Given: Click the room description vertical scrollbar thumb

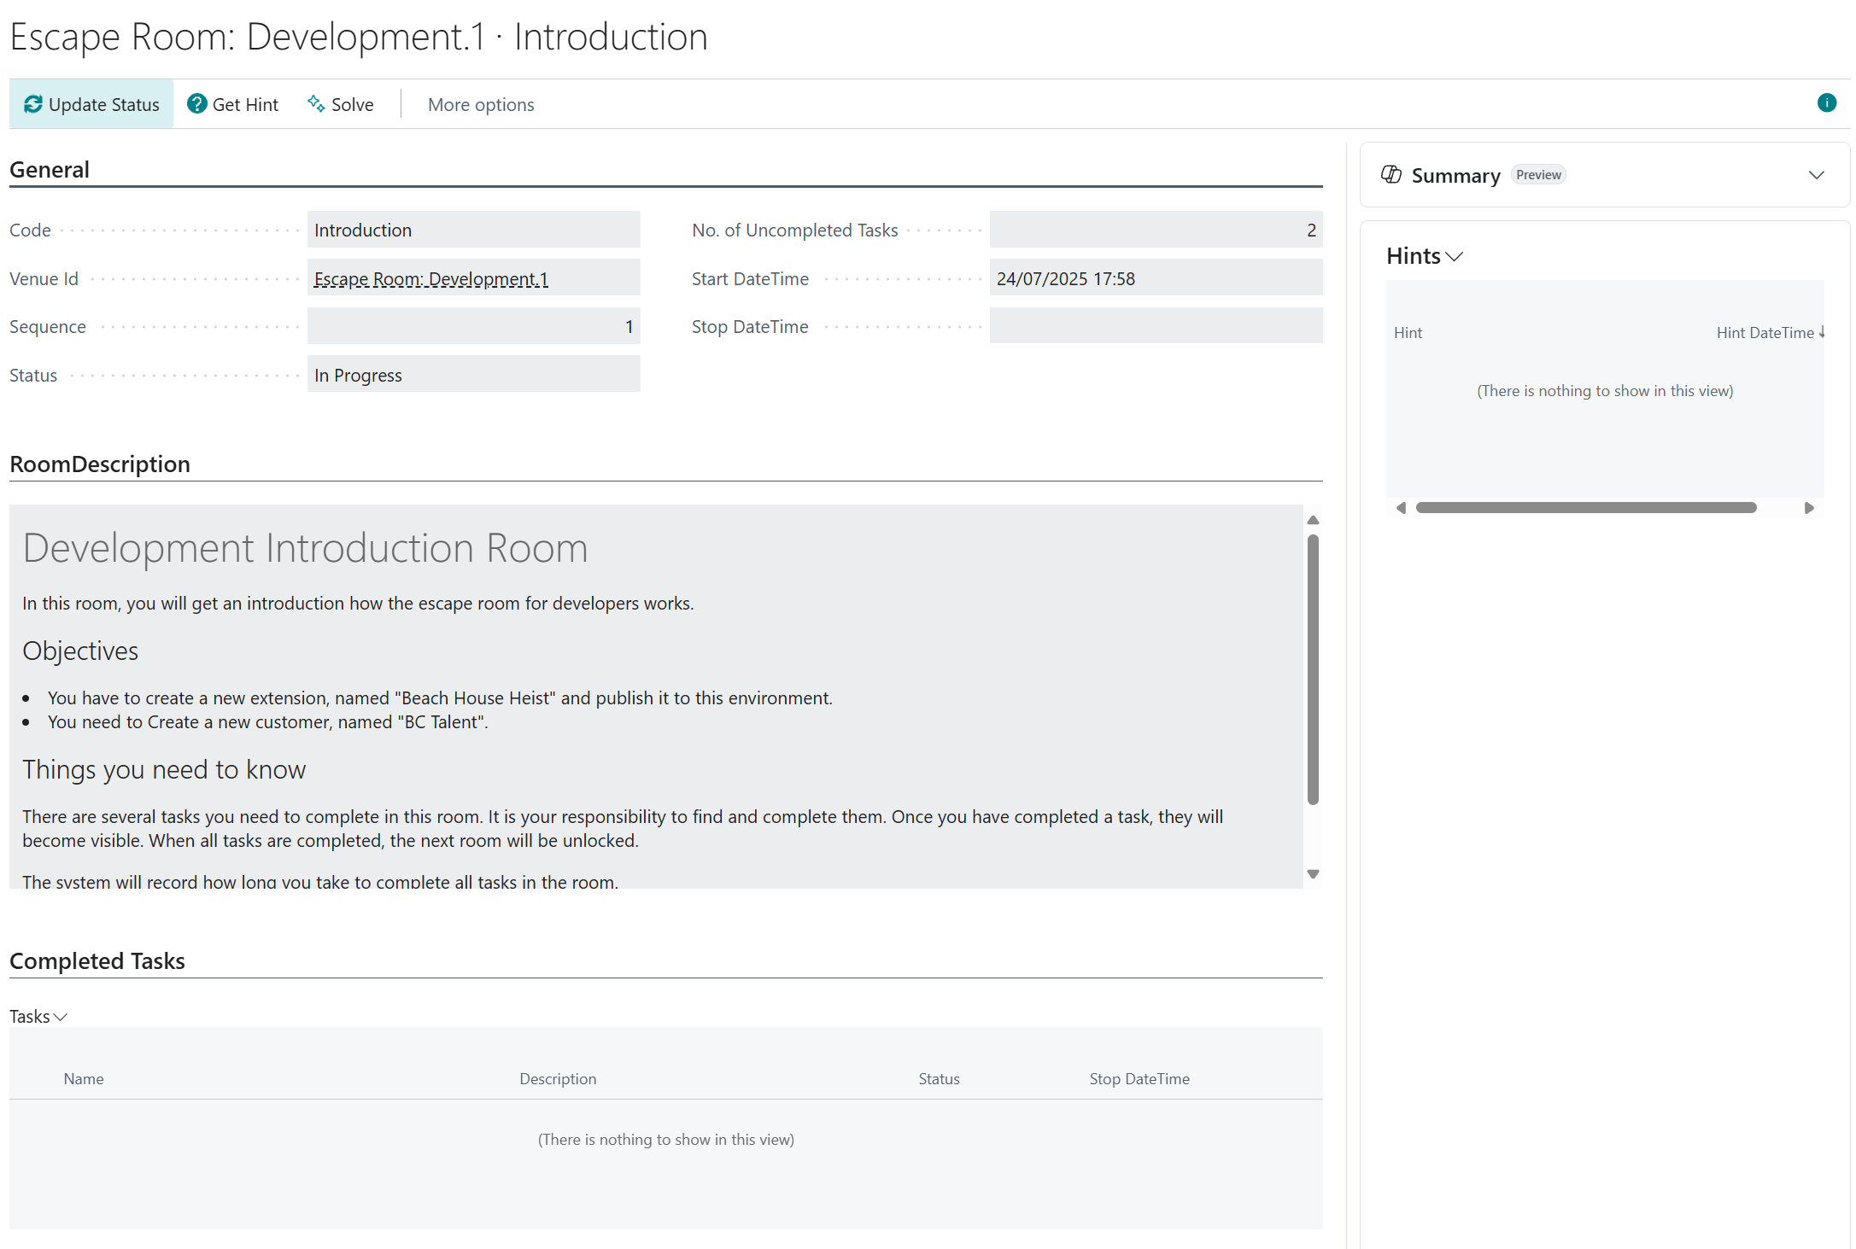Looking at the screenshot, I should (x=1314, y=669).
